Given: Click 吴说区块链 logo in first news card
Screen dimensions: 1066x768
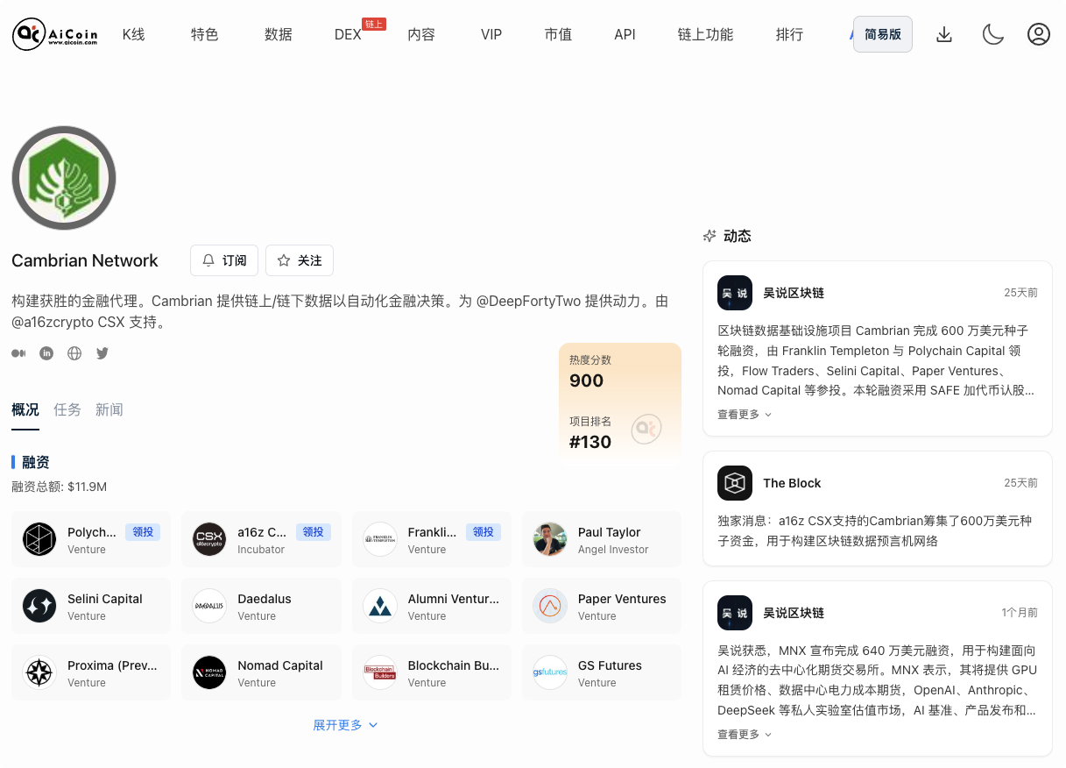Looking at the screenshot, I should (735, 293).
